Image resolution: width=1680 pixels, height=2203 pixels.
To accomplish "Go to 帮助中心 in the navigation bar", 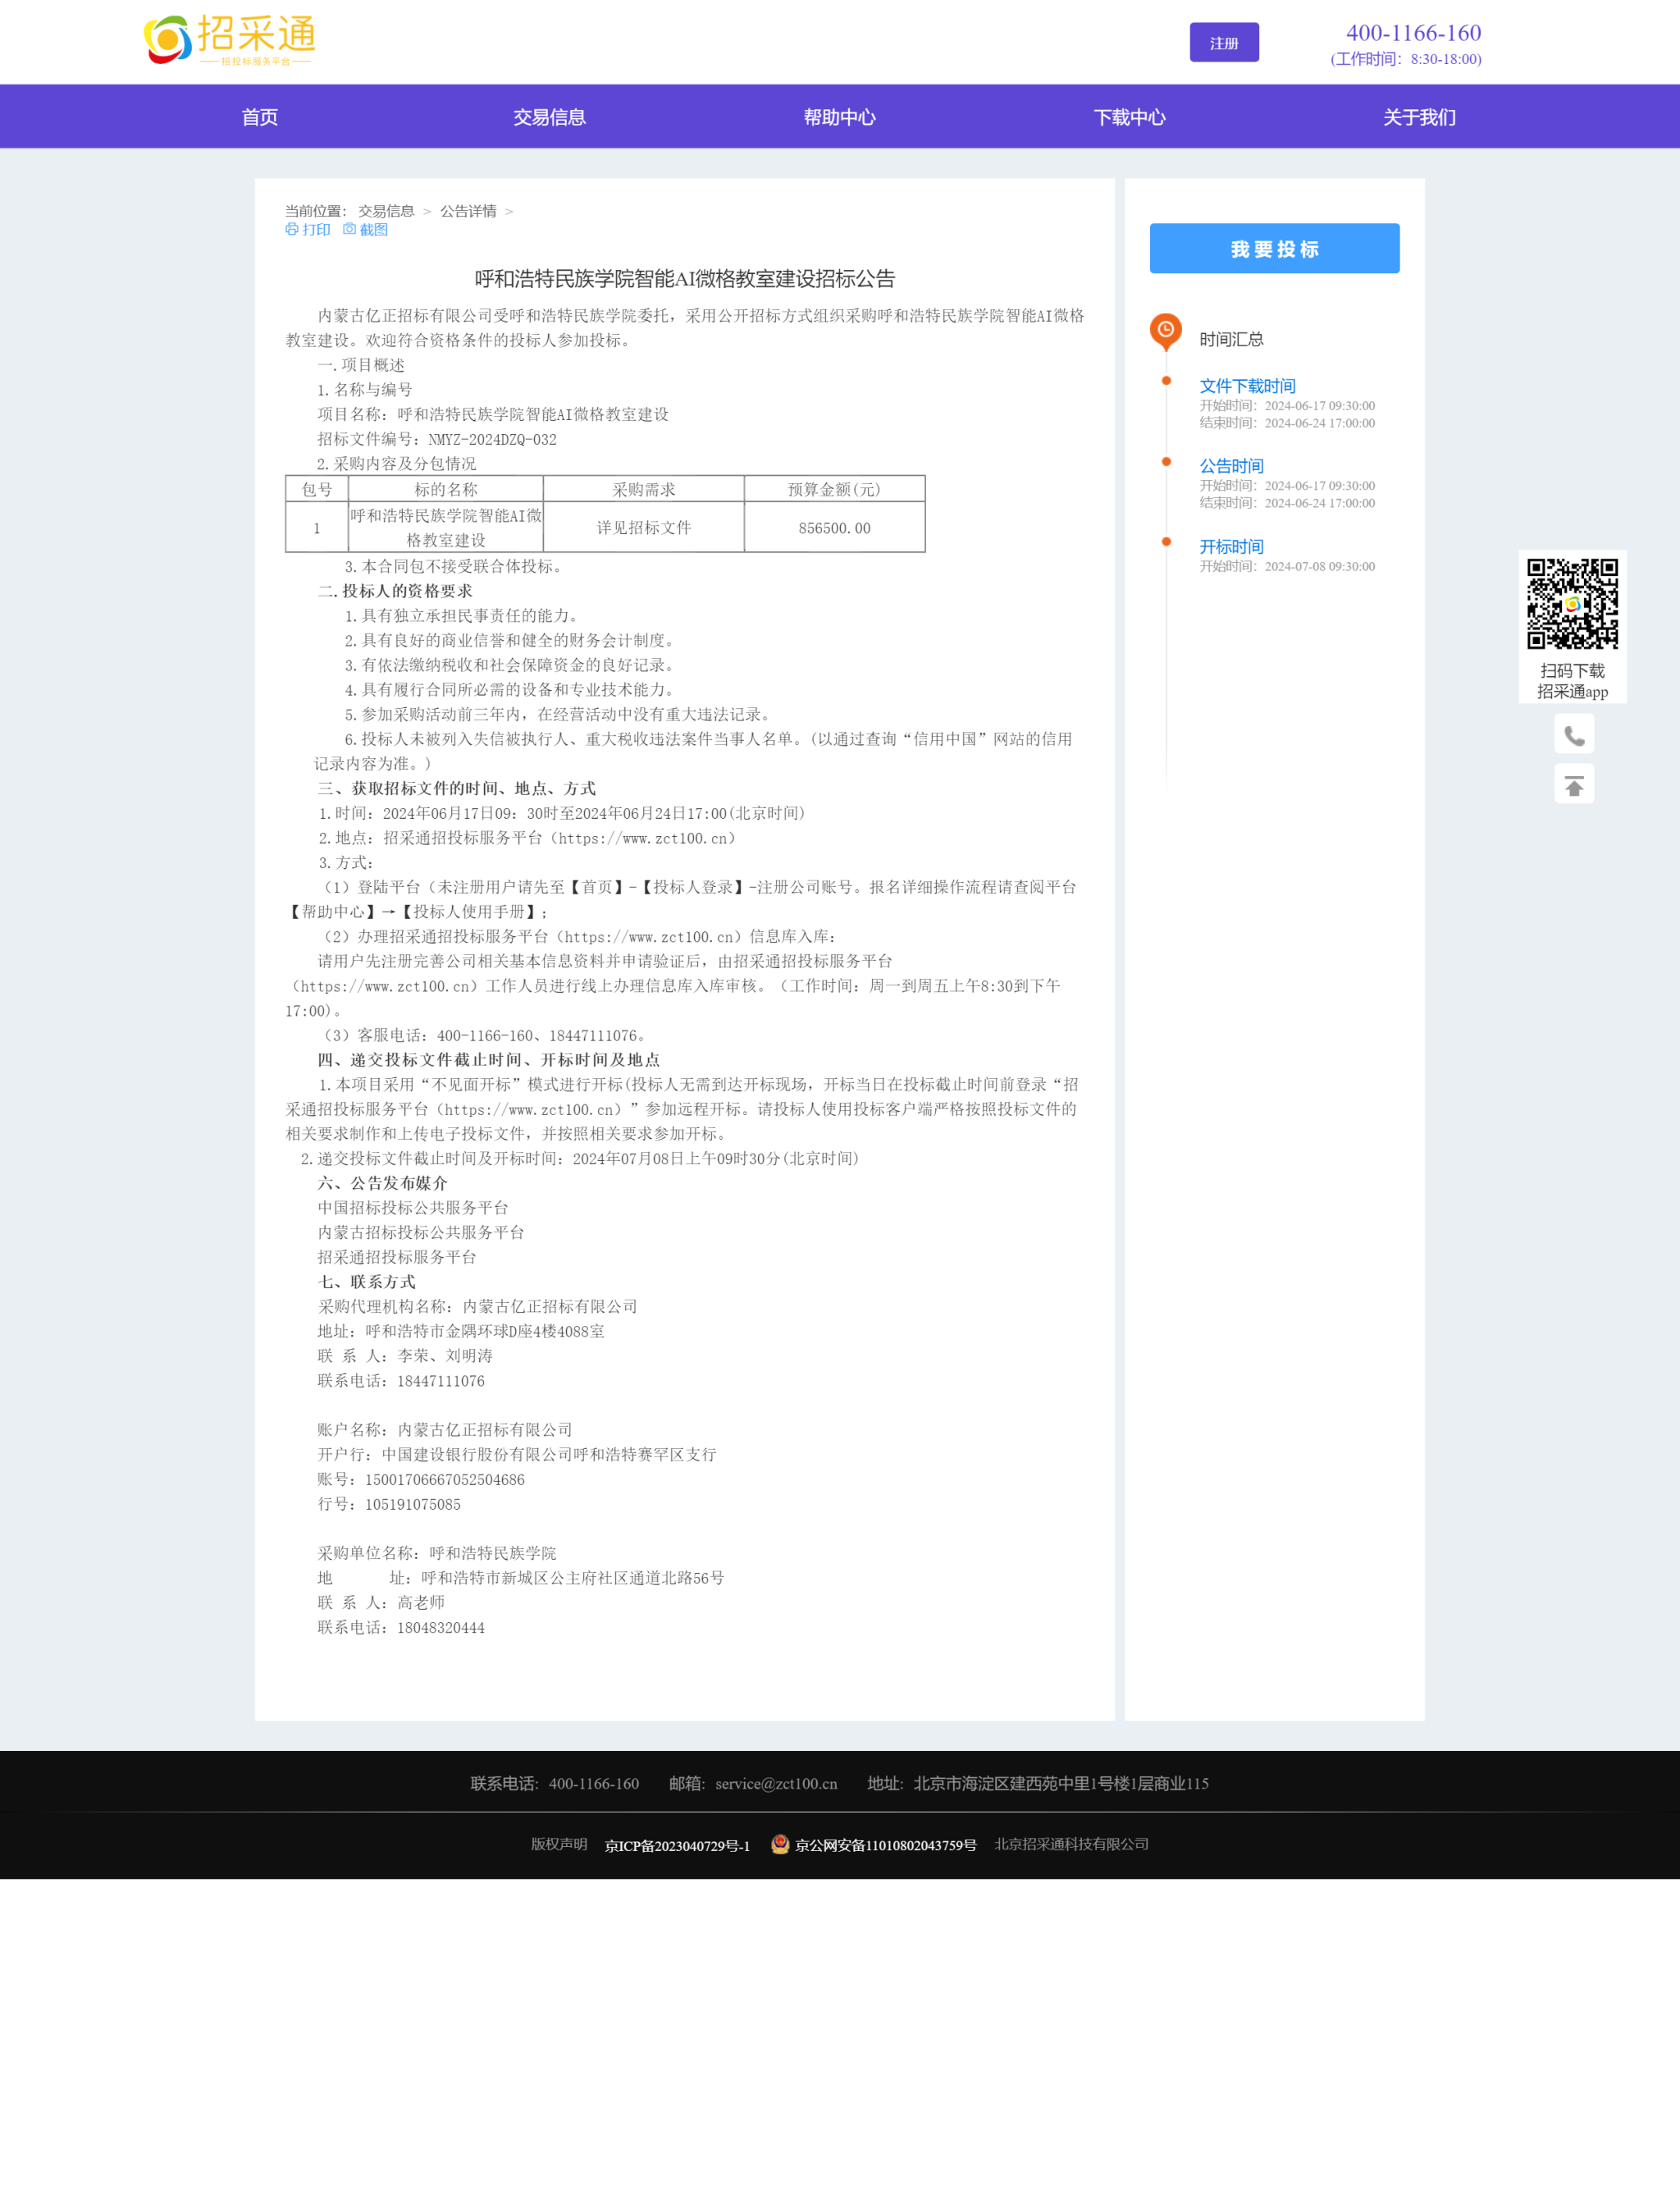I will pos(839,117).
